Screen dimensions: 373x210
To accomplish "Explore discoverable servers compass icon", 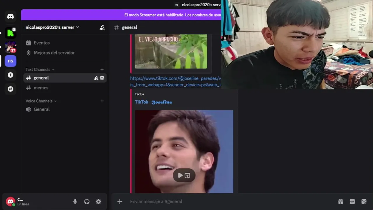I will click(11, 89).
